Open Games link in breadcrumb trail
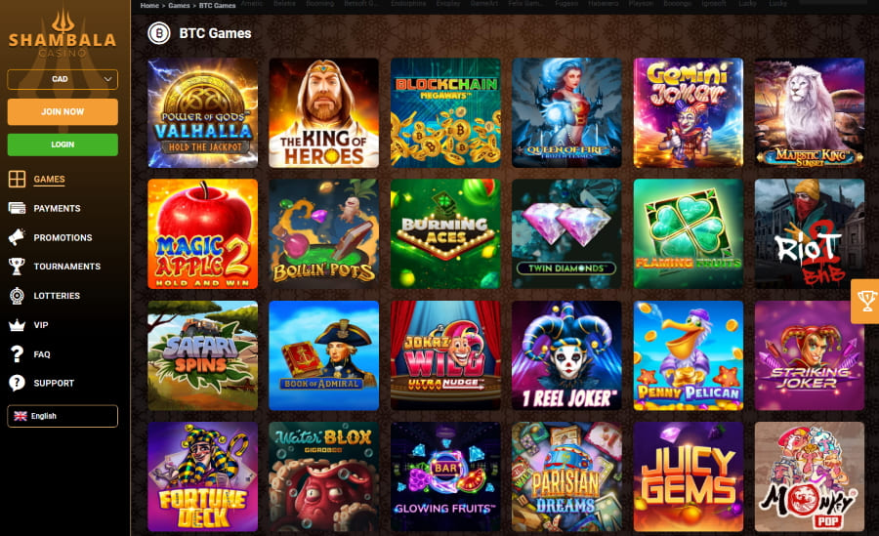The height and width of the screenshot is (536, 879). pos(179,5)
